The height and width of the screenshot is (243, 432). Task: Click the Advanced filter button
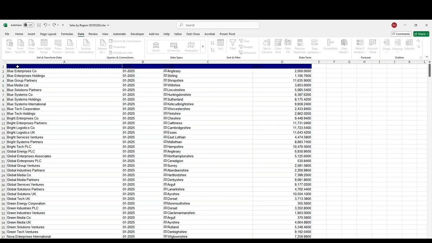pos(247,53)
